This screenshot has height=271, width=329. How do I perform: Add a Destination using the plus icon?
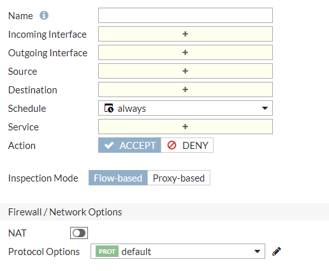[185, 89]
